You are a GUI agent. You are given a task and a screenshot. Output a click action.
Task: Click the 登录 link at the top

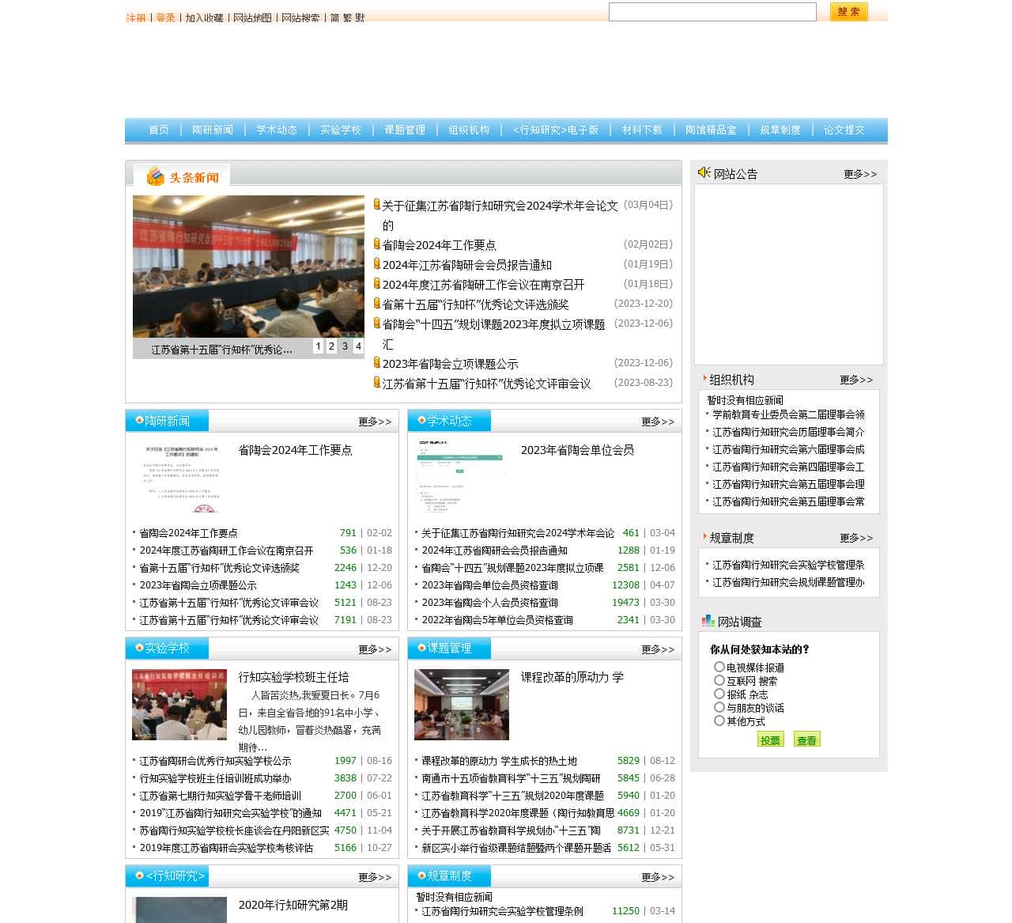165,17
